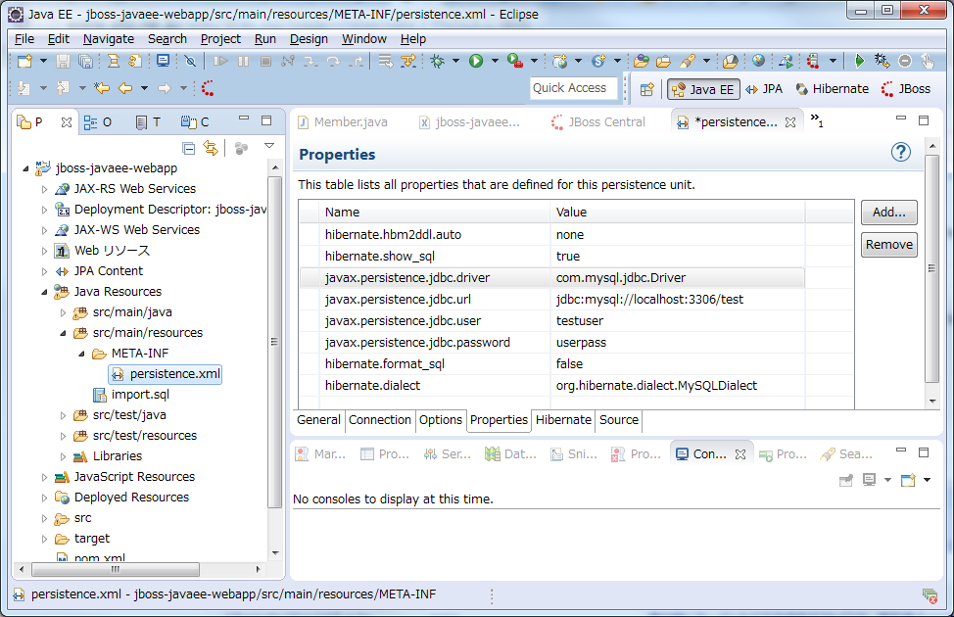Screen dimensions: 954x617
Task: Open the Hibernate tab of persistence editor
Action: tap(563, 420)
